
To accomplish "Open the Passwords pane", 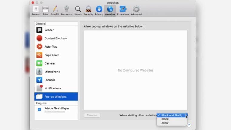I will coord(66,10).
